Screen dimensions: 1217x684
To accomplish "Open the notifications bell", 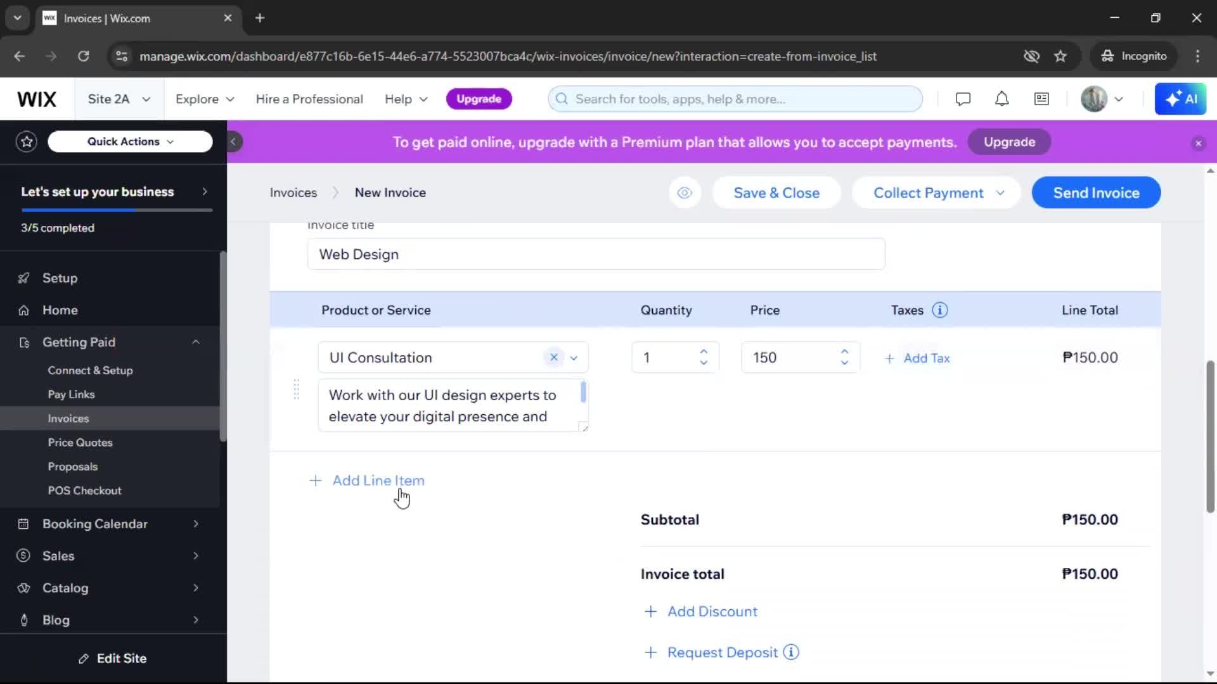I will tap(1001, 99).
